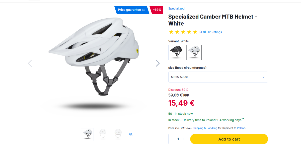Click the next image arrow

tap(158, 63)
